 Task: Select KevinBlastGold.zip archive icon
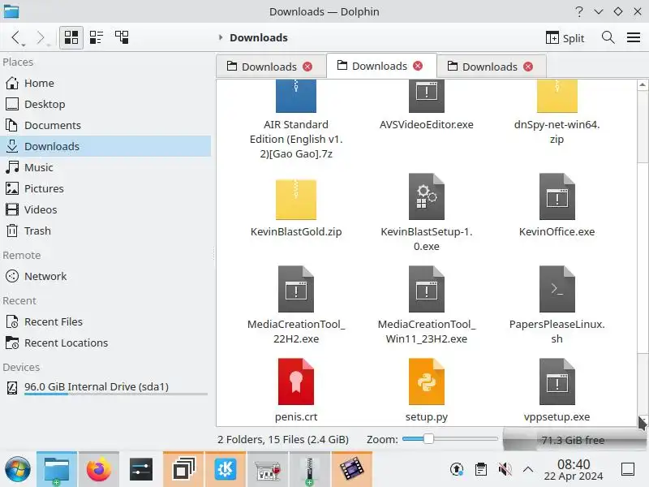tap(296, 199)
